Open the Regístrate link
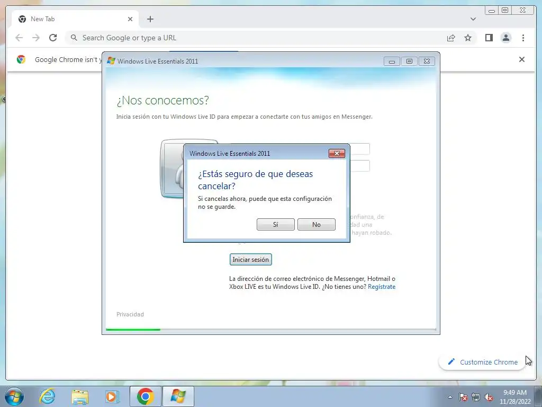Screen dimensions: 542x407 [382, 287]
